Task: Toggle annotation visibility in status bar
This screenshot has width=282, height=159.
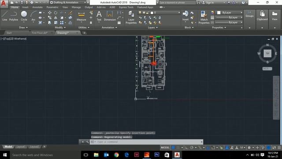Action: point(227,148)
